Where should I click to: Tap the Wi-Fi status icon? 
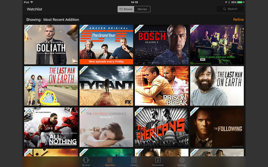[x=31, y=2]
